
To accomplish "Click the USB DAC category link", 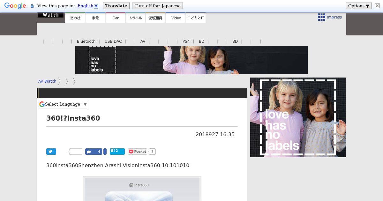I will [113, 41].
